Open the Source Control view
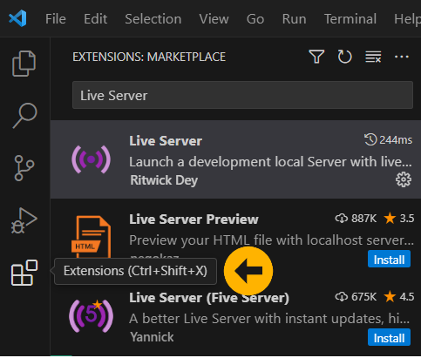Viewport: 421px width, 358px height. pos(24,168)
